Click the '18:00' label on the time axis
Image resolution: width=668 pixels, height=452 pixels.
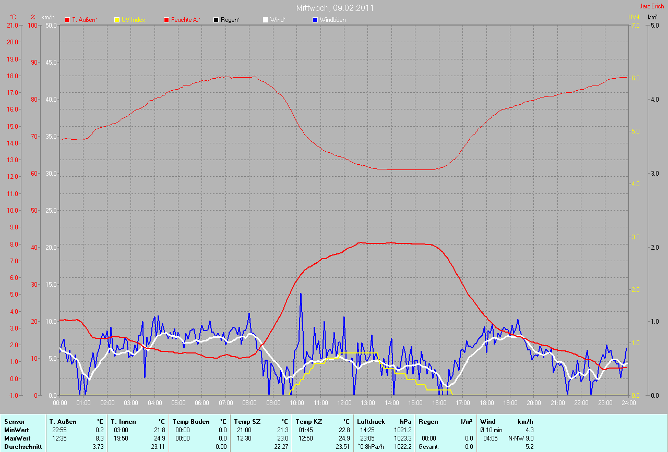coord(486,403)
